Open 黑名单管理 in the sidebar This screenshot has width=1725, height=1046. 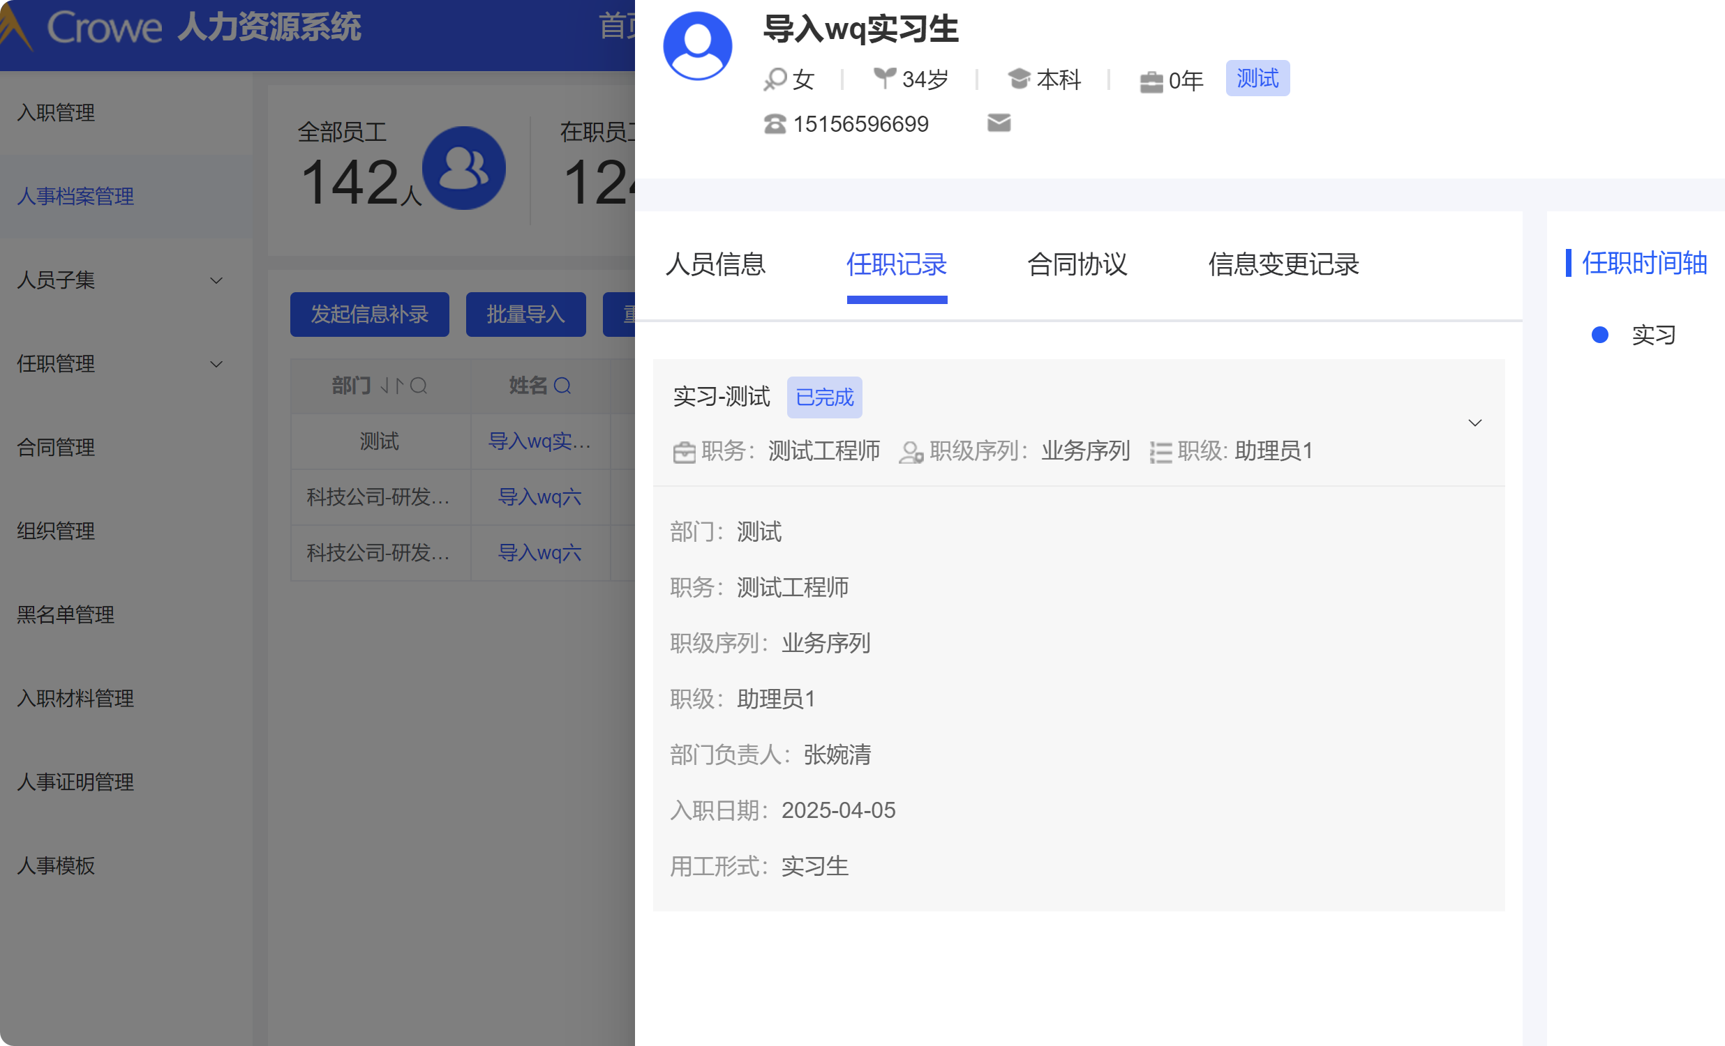coord(65,614)
